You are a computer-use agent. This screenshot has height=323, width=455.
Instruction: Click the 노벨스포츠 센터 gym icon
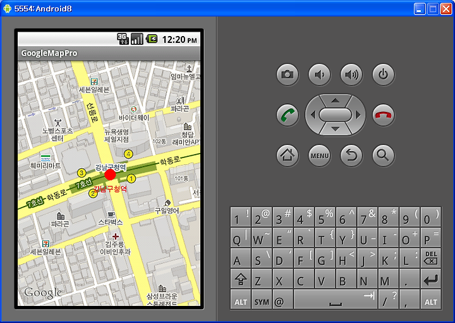(58, 123)
